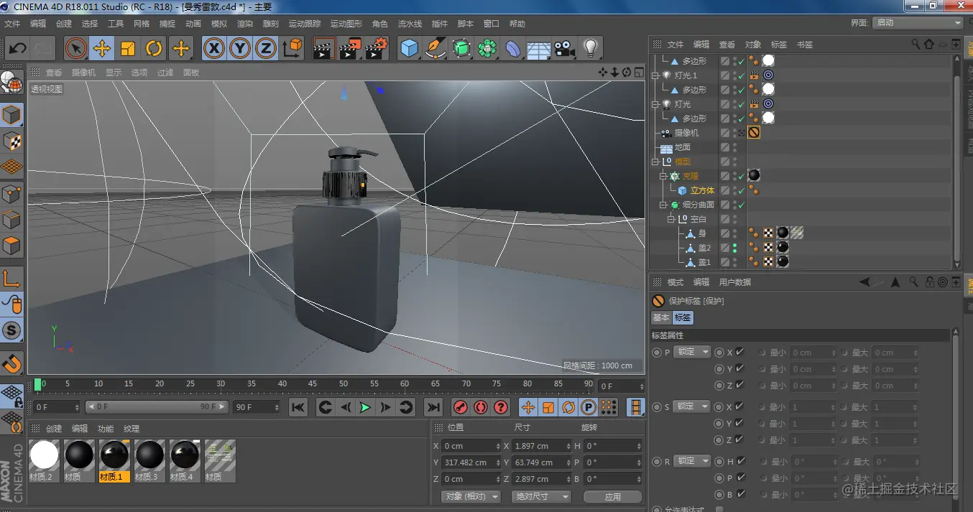Select the white 材质.2 material swatch
Screen dimensions: 973x512
(45, 456)
